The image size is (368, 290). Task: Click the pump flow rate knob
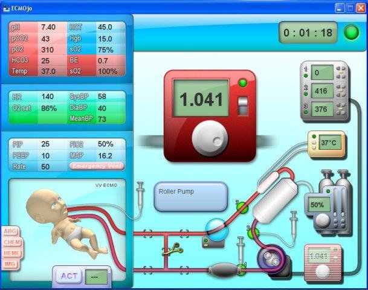pos(210,138)
